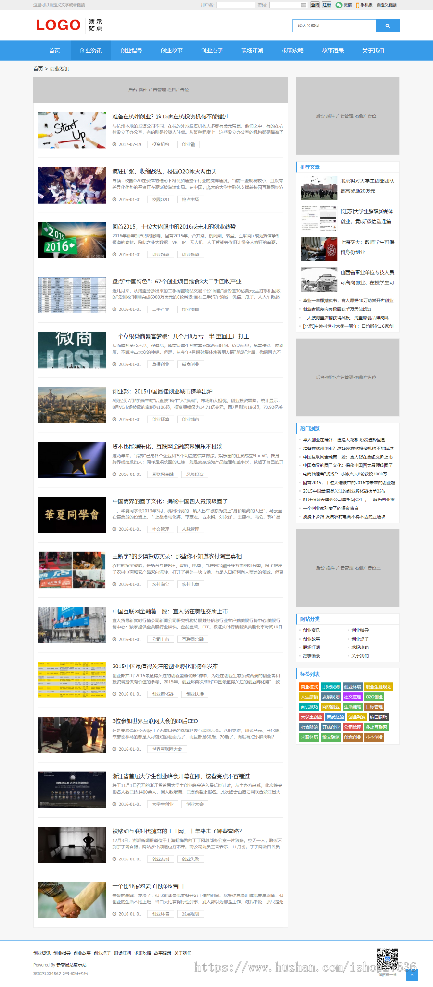Click the keyboard icon in password field
This screenshot has width=433, height=987.
(x=303, y=5)
